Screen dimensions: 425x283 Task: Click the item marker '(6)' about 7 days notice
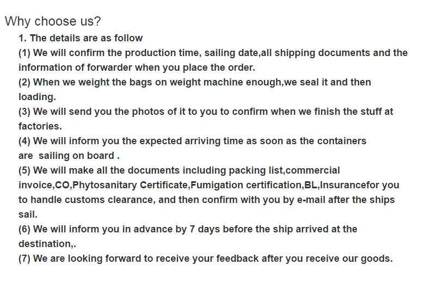[x=24, y=229]
